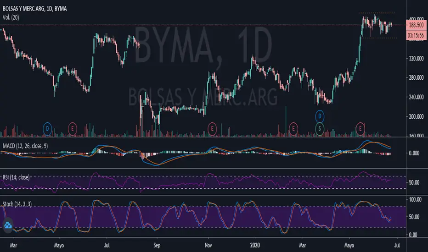This screenshot has height=252, width=428.
Task: Select the RSI (14, close) indicator label
Action: point(16,177)
